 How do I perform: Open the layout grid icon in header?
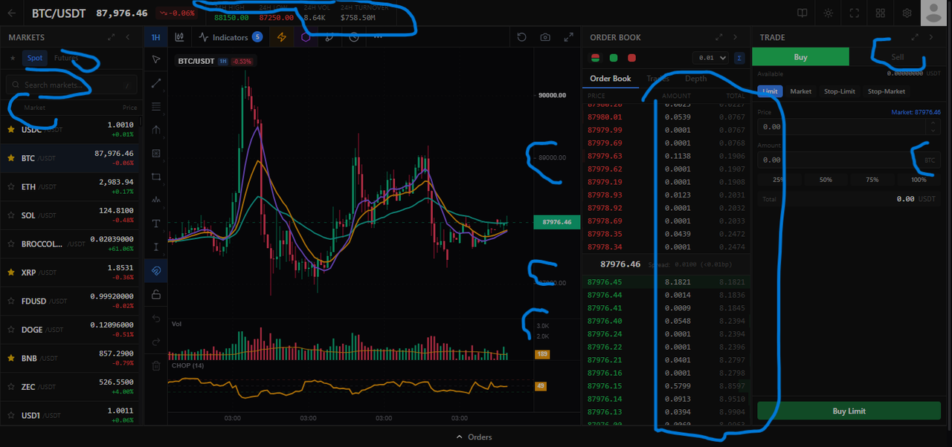881,13
